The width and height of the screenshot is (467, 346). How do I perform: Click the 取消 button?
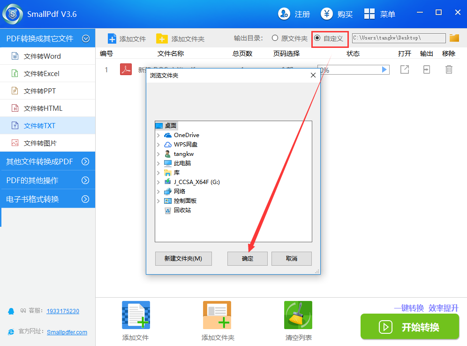click(292, 258)
